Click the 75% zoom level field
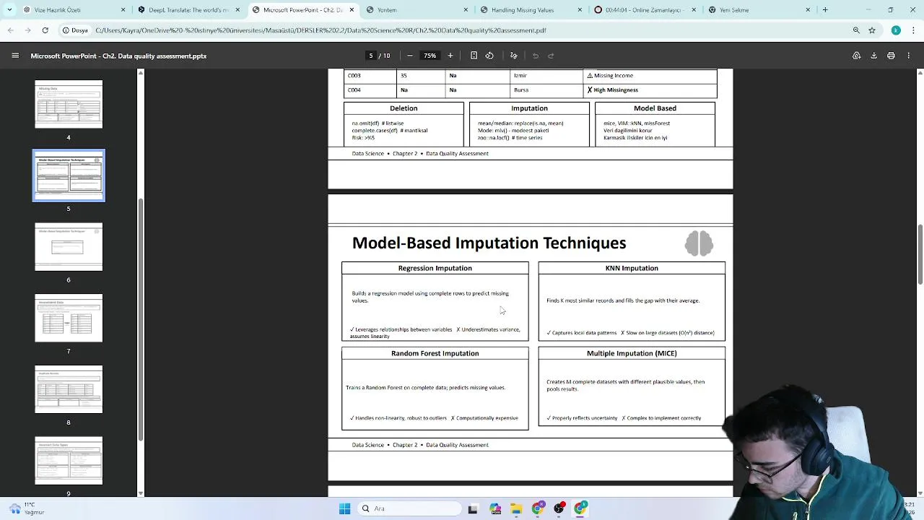The image size is (924, 520). [x=430, y=56]
